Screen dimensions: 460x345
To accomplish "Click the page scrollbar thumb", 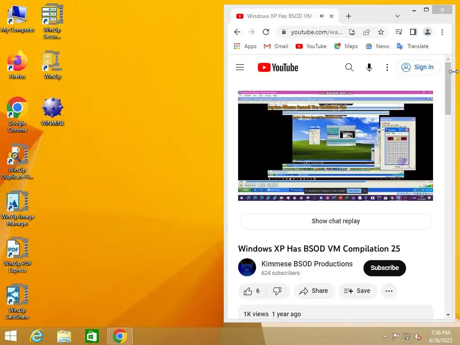I will point(448,88).
